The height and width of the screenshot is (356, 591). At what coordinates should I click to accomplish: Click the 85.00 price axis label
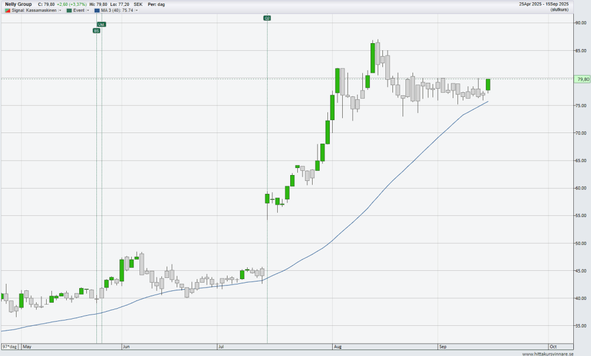coord(580,50)
